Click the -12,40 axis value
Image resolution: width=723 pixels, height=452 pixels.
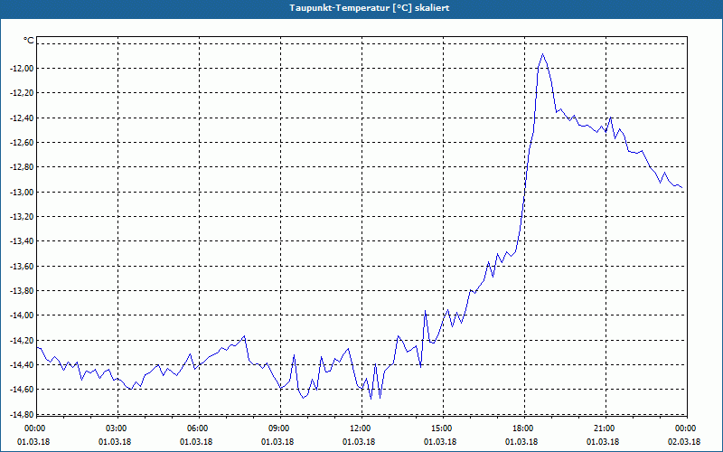23,118
